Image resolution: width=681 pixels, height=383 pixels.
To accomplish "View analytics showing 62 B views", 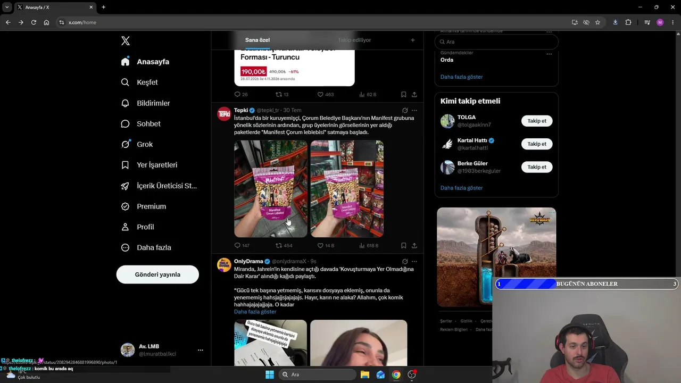I will [368, 95].
